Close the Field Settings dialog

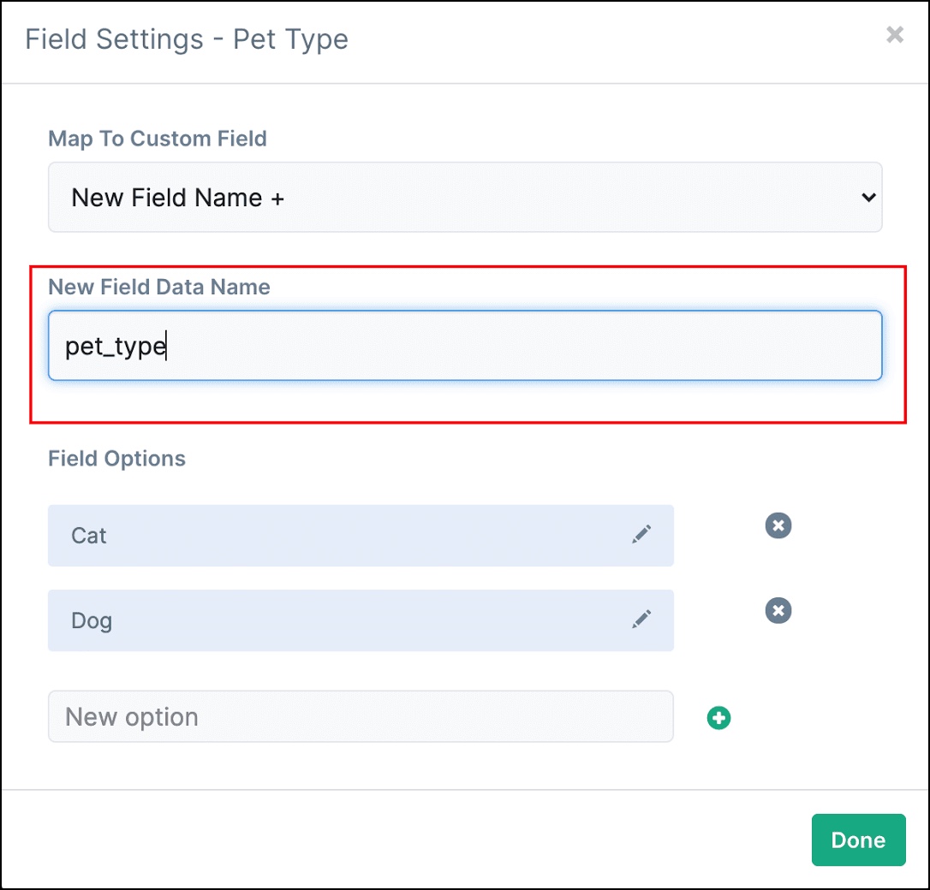pos(895,34)
